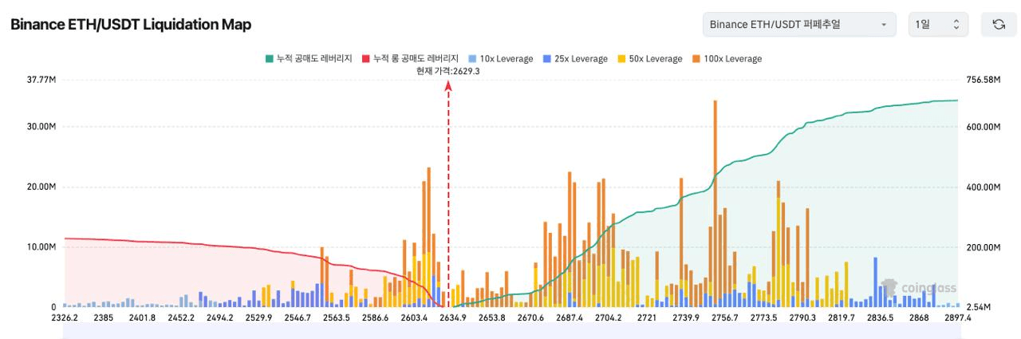Click the left axis zero label

coord(53,307)
